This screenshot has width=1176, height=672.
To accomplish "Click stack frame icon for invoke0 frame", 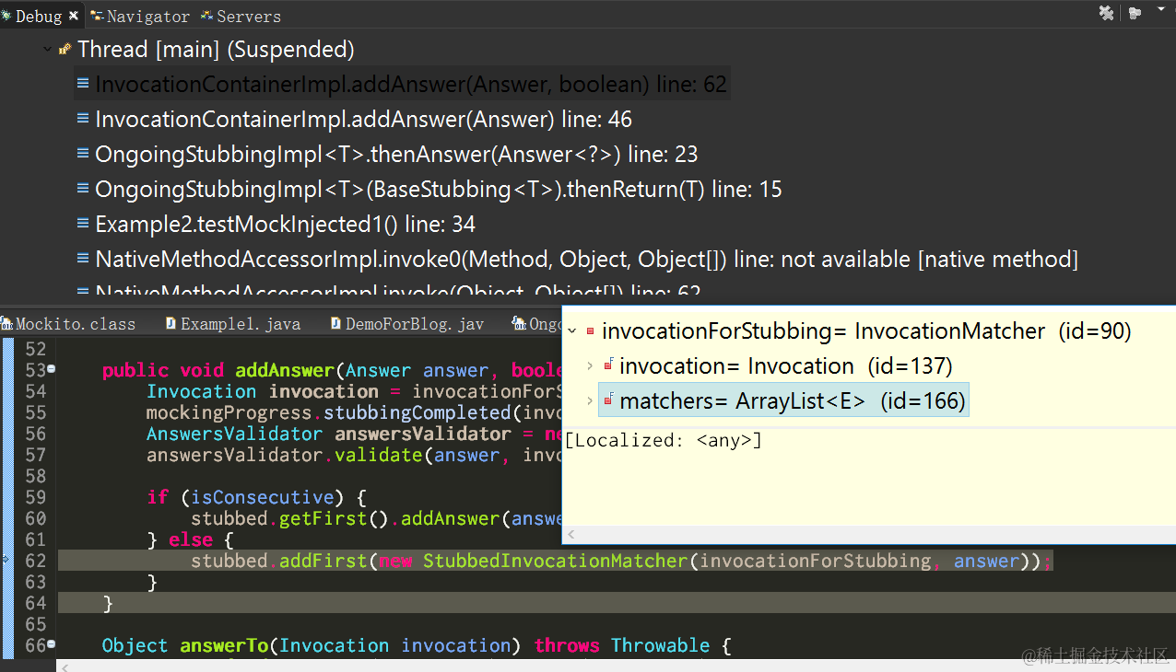I will click(x=83, y=259).
